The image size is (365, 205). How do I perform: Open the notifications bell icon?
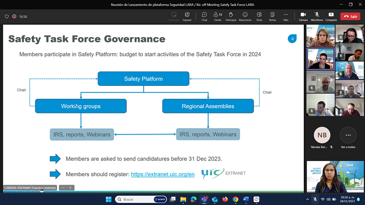point(359,200)
